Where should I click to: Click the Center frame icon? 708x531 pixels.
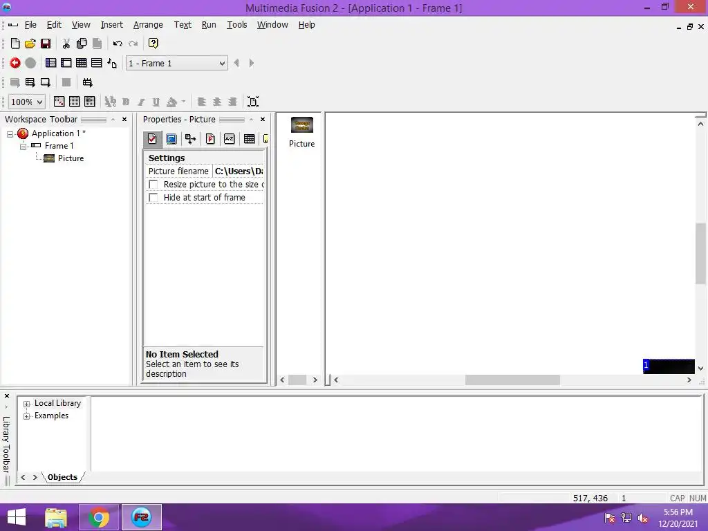253,102
